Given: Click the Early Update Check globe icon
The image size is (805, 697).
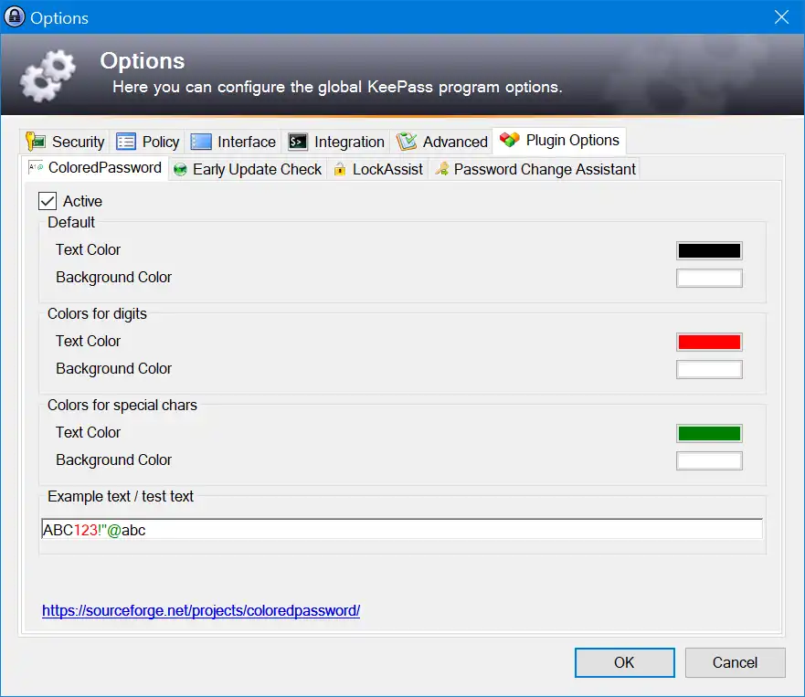Looking at the screenshot, I should (x=180, y=169).
